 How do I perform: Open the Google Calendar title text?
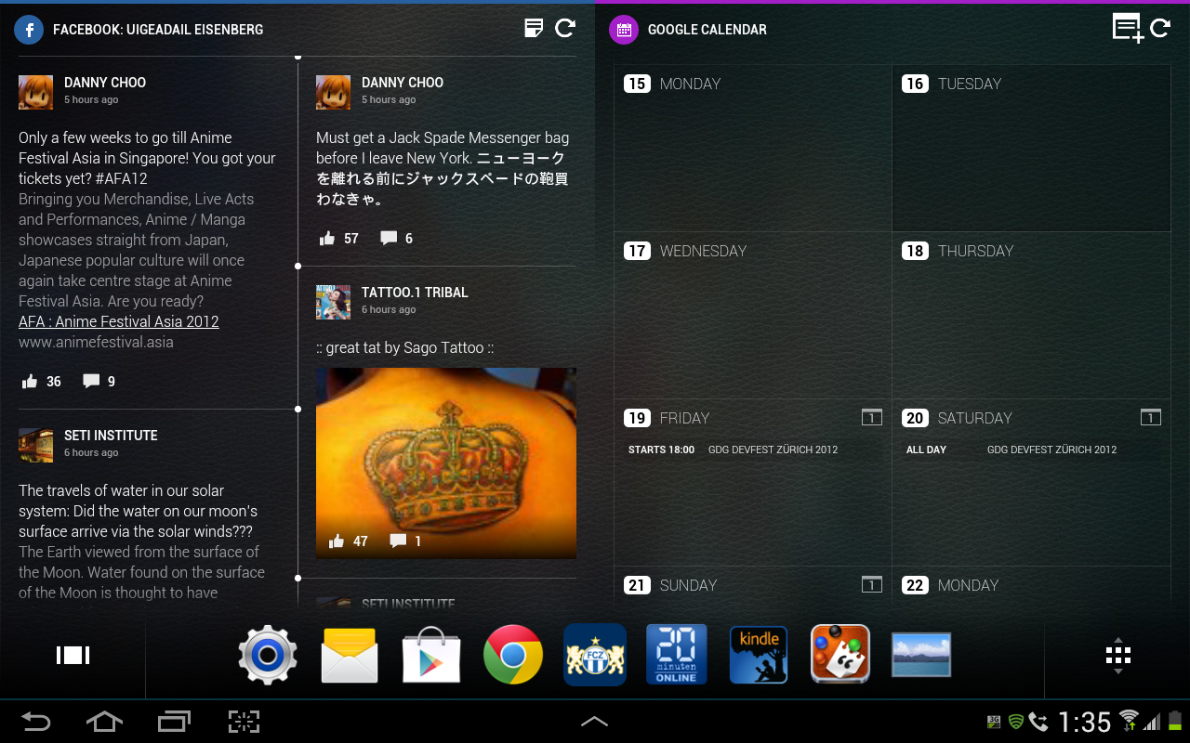pos(707,30)
